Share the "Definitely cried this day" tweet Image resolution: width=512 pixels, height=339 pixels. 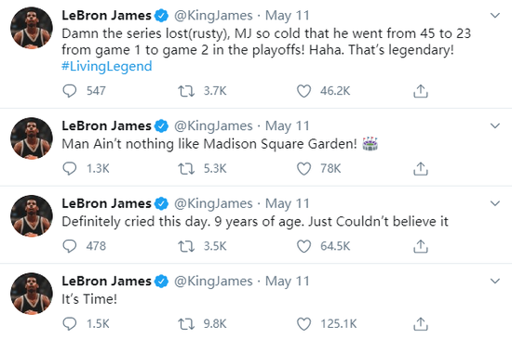pos(421,246)
